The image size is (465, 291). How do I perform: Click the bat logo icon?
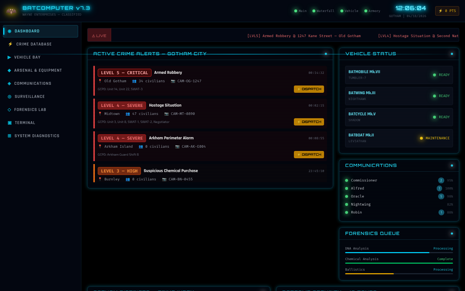click(x=11, y=11)
